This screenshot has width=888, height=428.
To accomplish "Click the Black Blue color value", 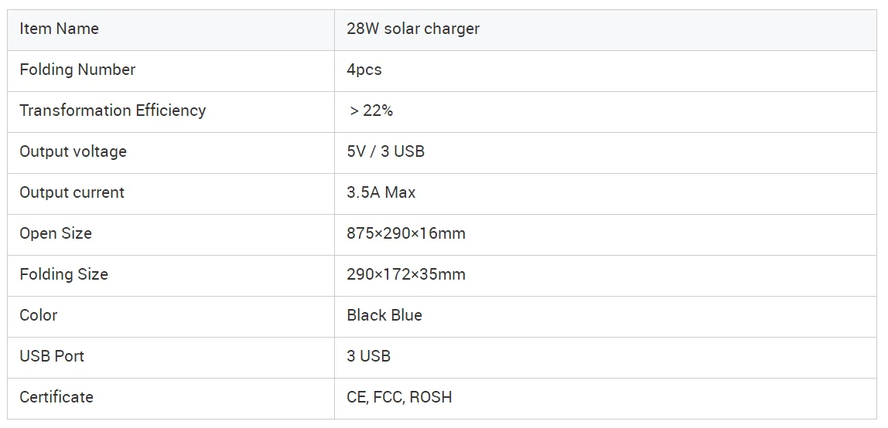I will click(x=384, y=316).
